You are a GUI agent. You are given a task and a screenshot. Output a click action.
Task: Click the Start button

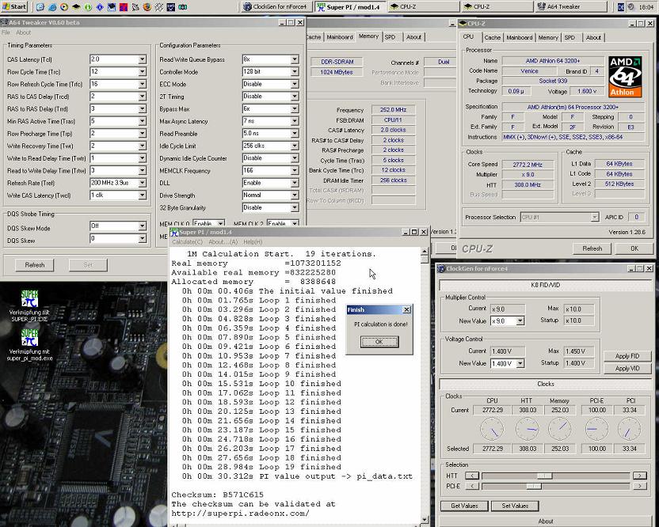14,6
